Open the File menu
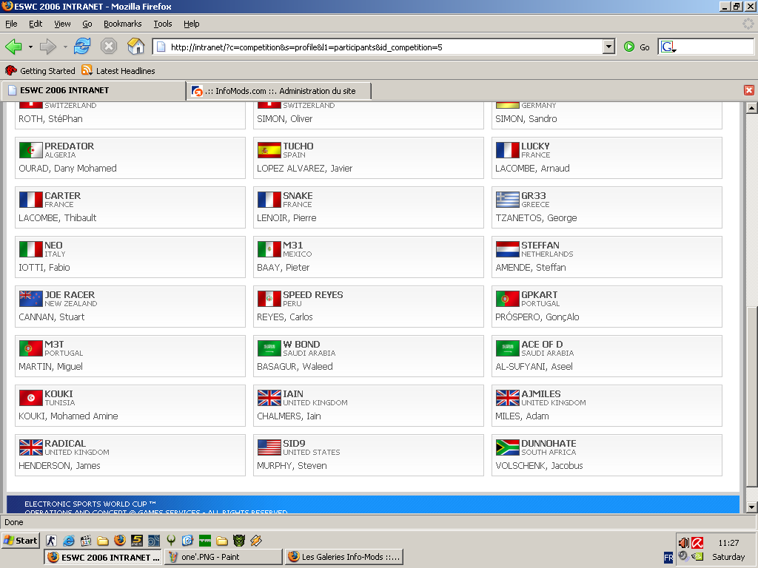This screenshot has height=568, width=758. tap(11, 24)
